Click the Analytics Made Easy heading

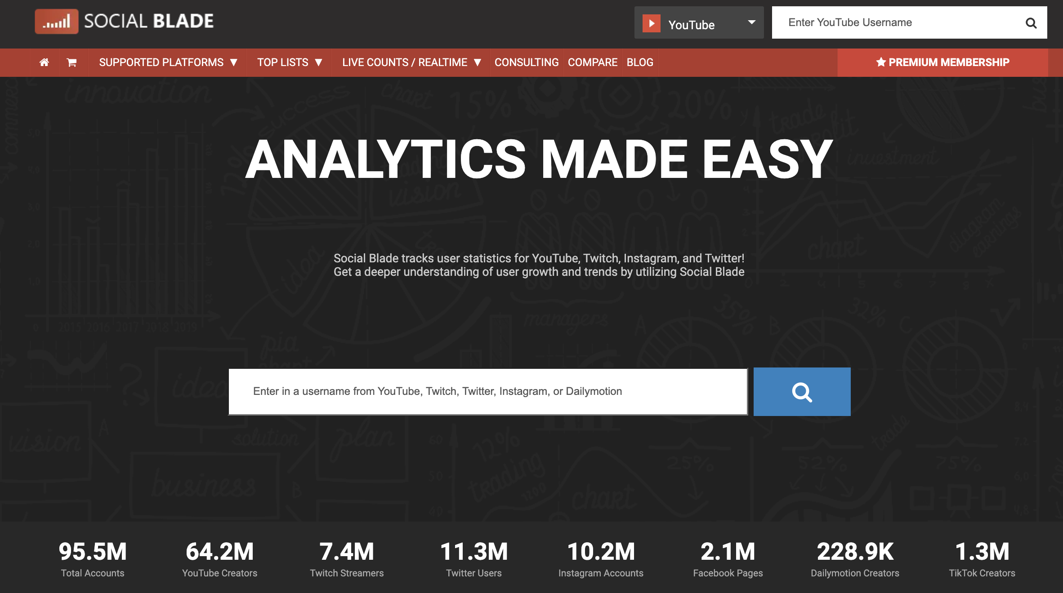point(539,159)
